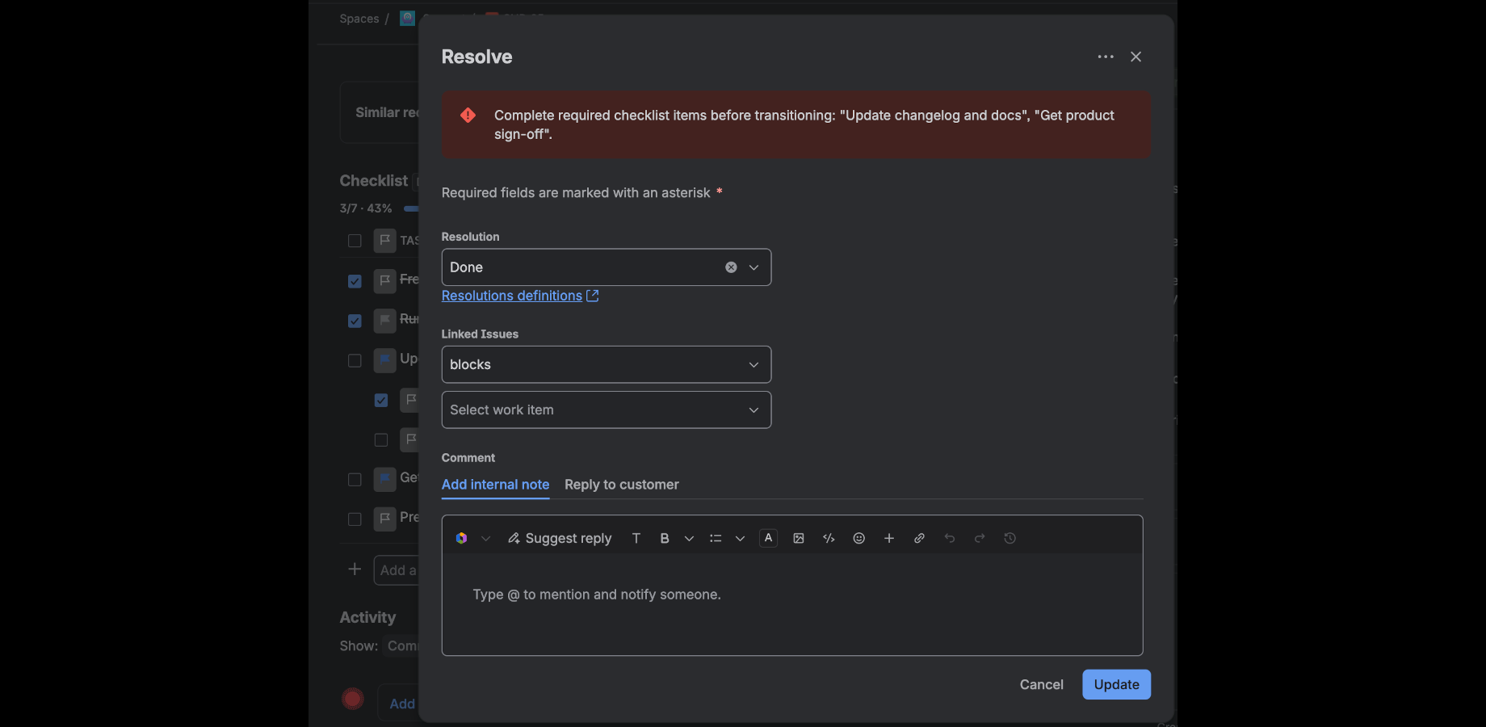Click the plus icon to add checklist item
Viewport: 1486px width, 727px height.
point(355,569)
